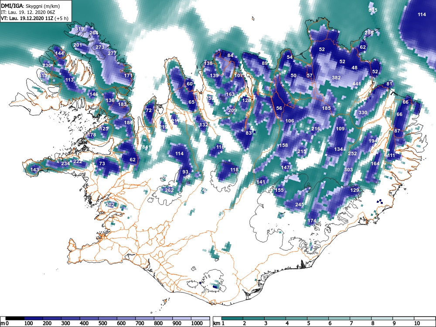436x327 pixels.
Task: Click the visibility value 89 on the map
Action: (x=265, y=63)
